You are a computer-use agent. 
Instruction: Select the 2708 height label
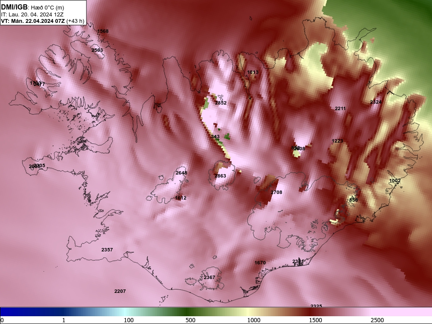(276, 192)
